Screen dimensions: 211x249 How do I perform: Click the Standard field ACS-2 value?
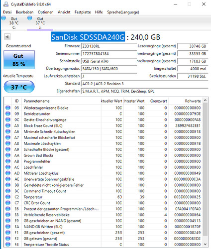point(144,84)
